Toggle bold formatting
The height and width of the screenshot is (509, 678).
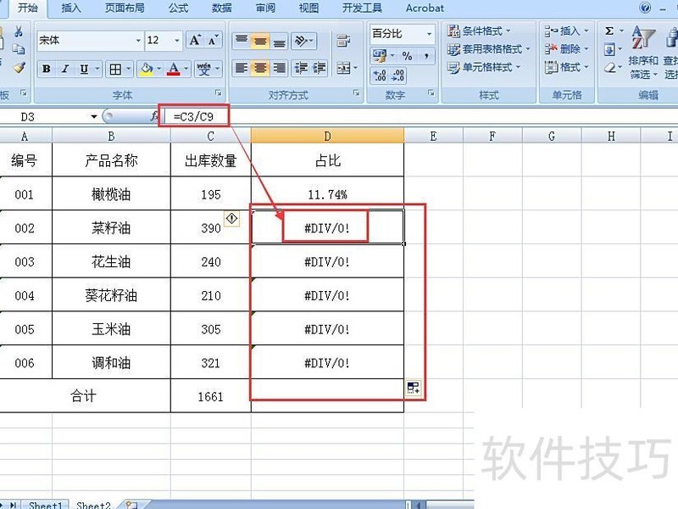pos(46,69)
